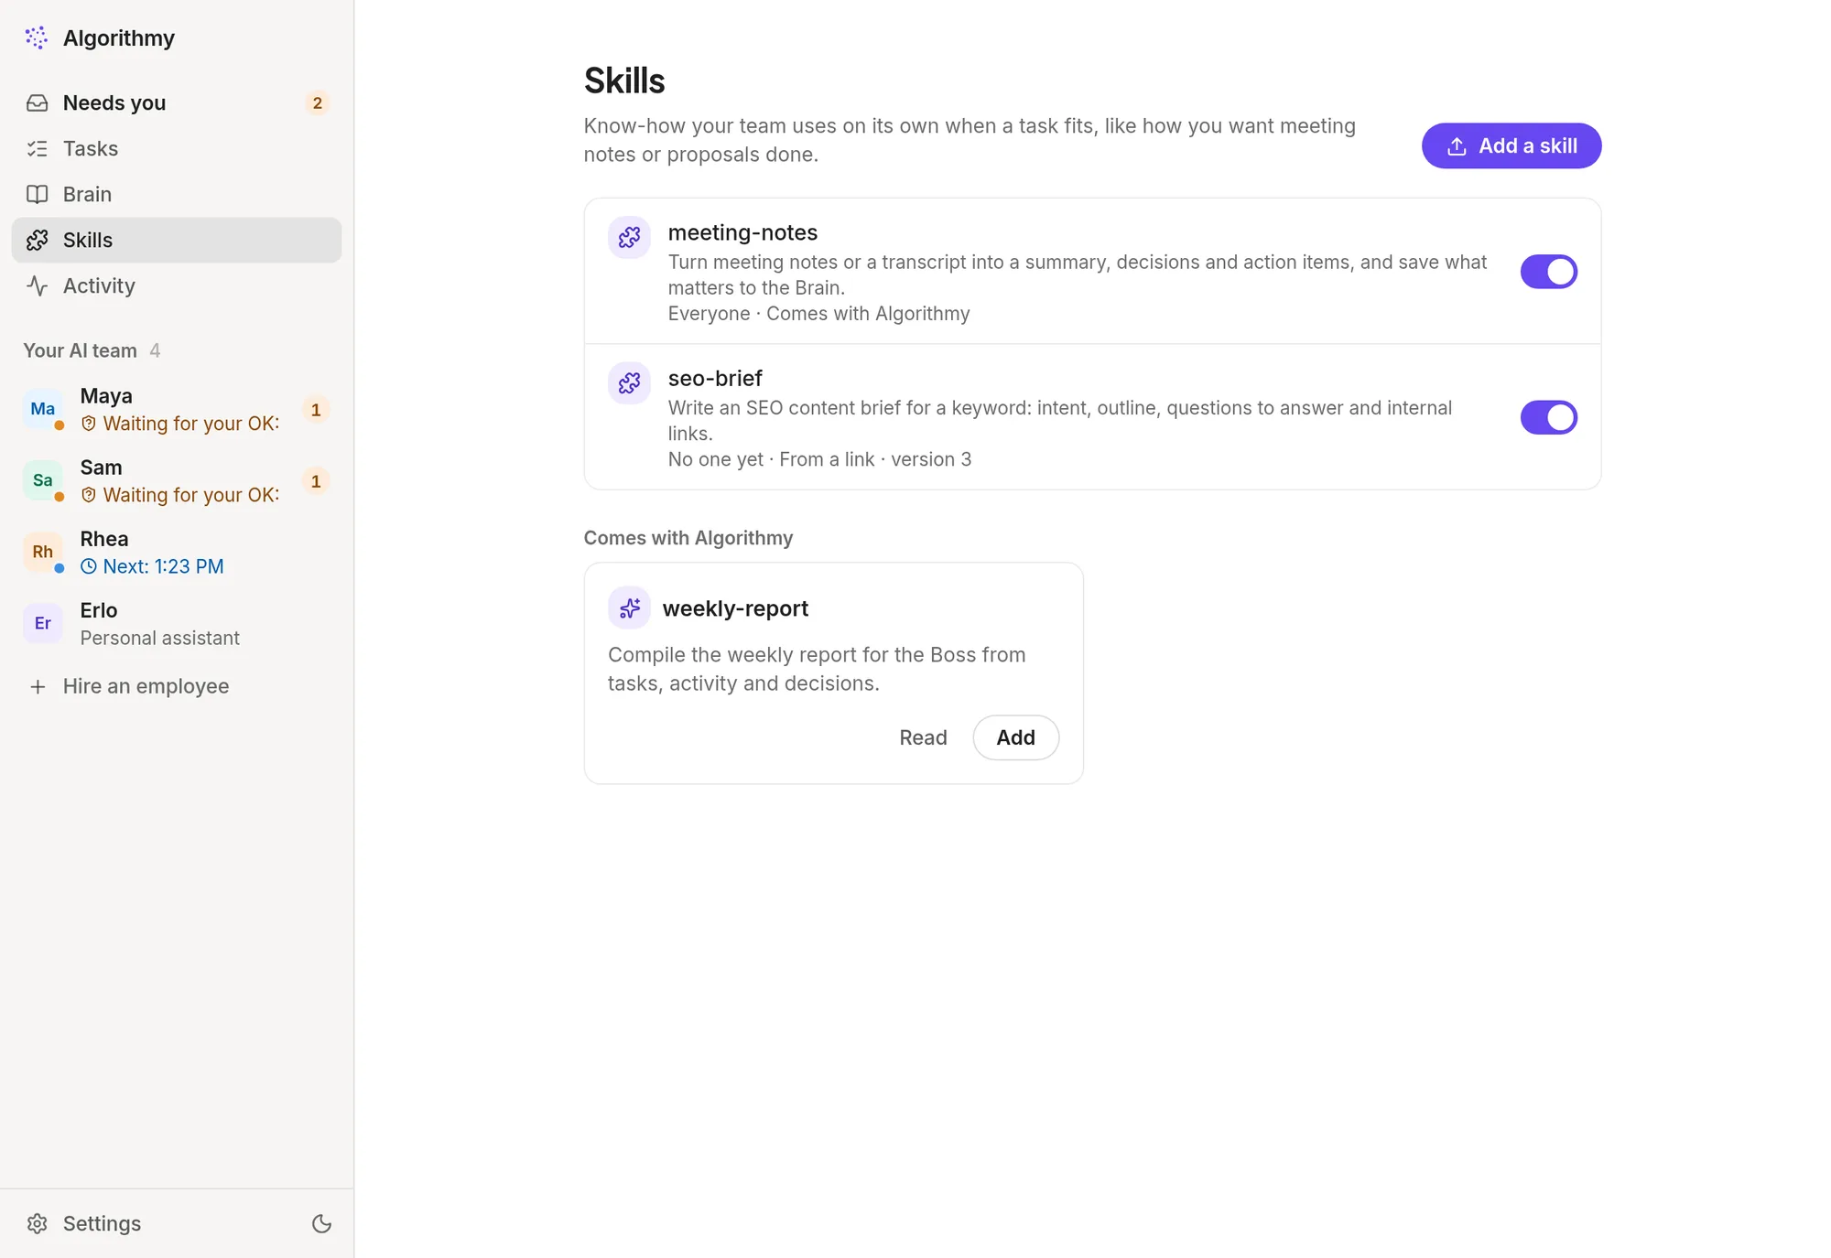
Task: Open the Needs you inbox
Action: coord(177,102)
